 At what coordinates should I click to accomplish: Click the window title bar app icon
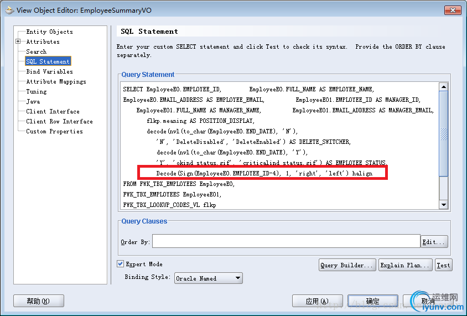(9, 11)
